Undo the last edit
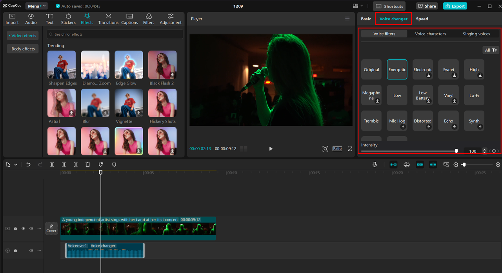502x273 pixels. pyautogui.click(x=28, y=165)
